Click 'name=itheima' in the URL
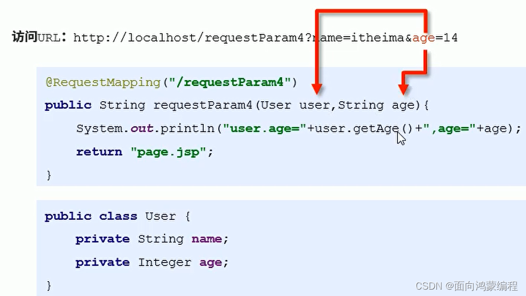The width and height of the screenshot is (526, 296). pyautogui.click(x=358, y=37)
